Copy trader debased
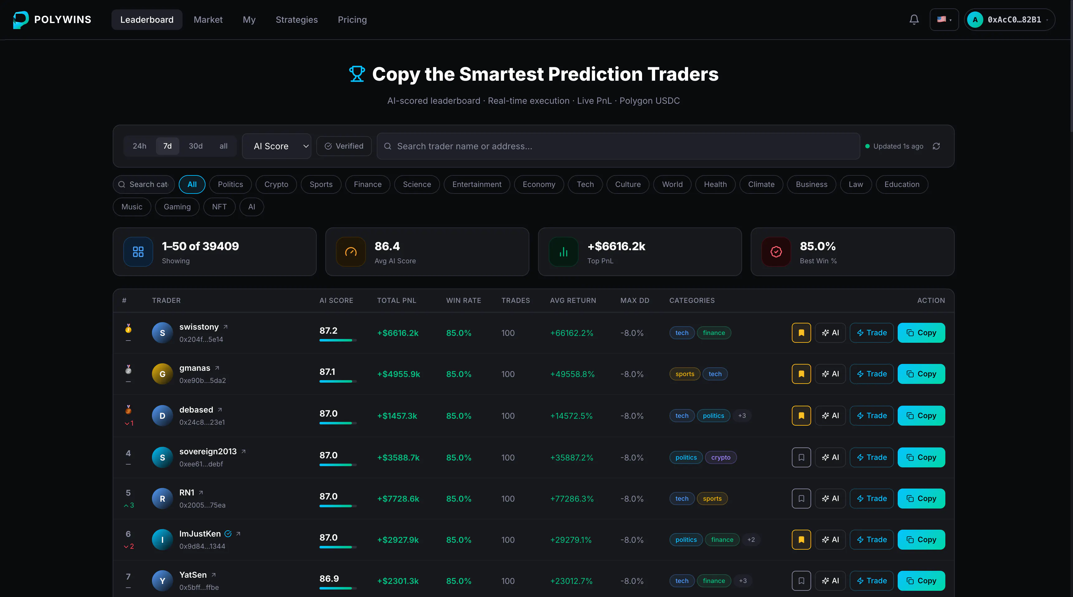Viewport: 1073px width, 597px height. click(921, 416)
